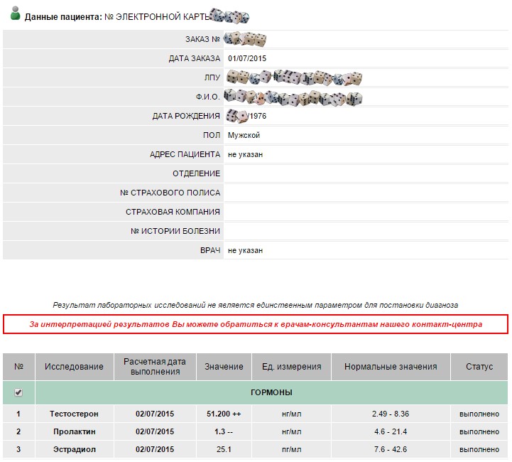
Task: Click the ВРАЧ field value
Action: click(245, 250)
